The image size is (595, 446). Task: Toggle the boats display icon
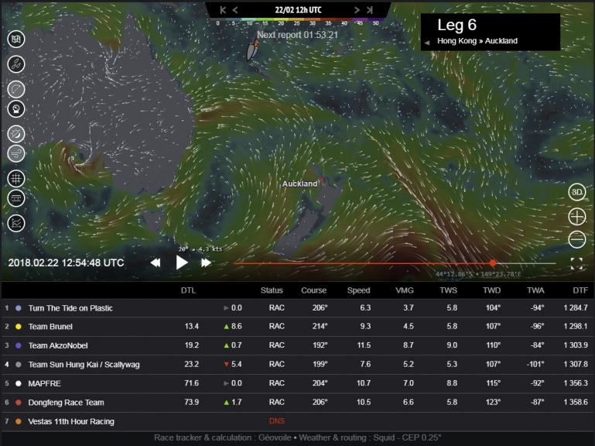point(16,64)
